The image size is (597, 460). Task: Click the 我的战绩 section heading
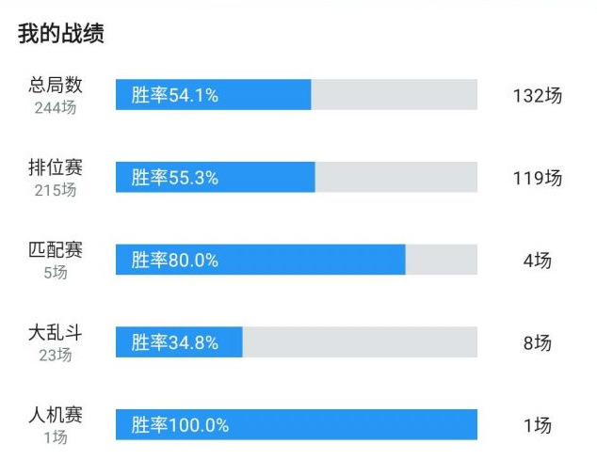(61, 34)
